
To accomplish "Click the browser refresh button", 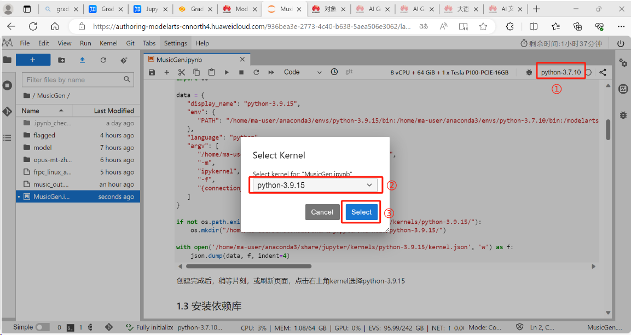I will [33, 27].
